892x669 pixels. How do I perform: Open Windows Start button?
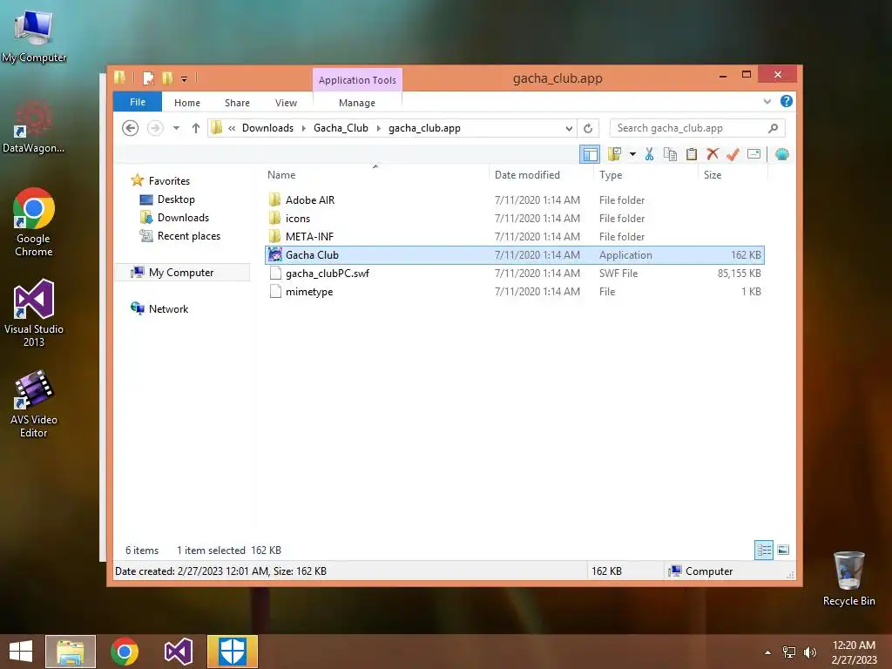[21, 652]
